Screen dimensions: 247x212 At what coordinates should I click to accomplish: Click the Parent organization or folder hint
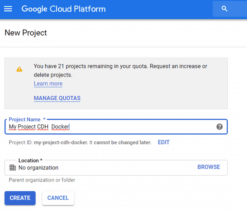pyautogui.click(x=42, y=180)
